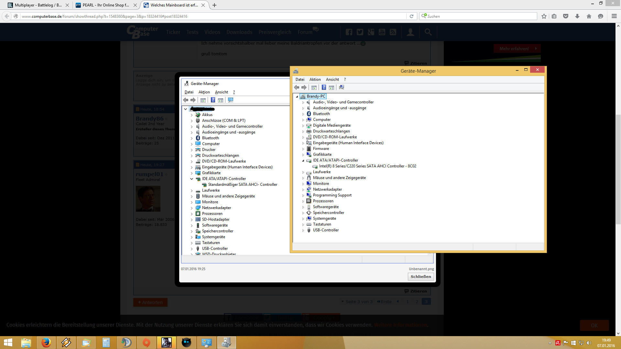
Task: Click the blue help icon in Geräte-Manager toolbar
Action: point(324,87)
